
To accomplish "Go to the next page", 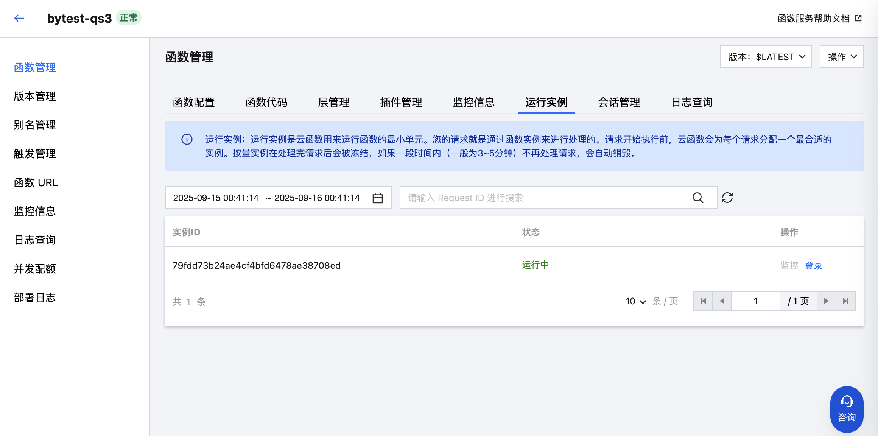I will (x=827, y=301).
